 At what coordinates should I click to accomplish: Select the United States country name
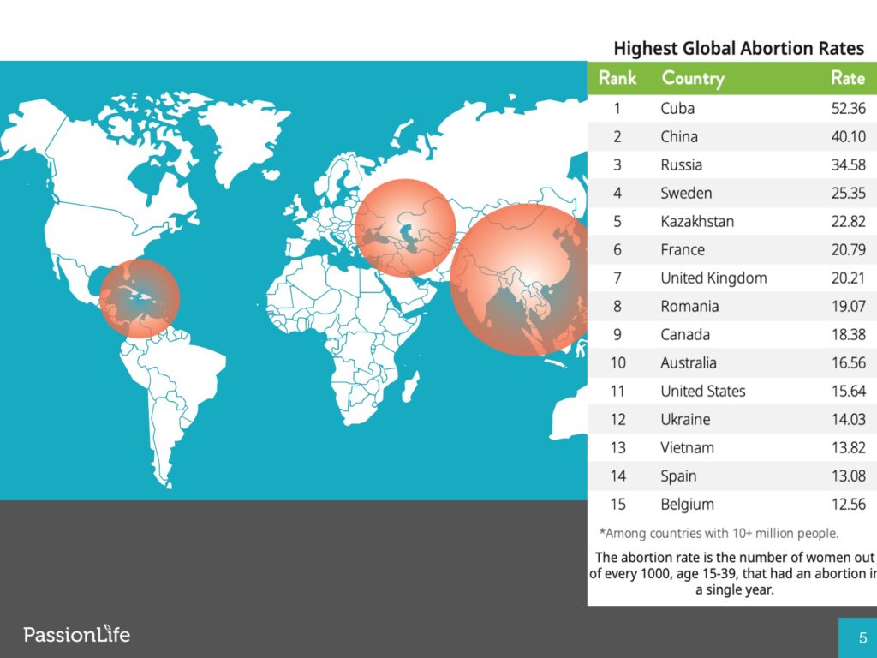[x=703, y=391]
